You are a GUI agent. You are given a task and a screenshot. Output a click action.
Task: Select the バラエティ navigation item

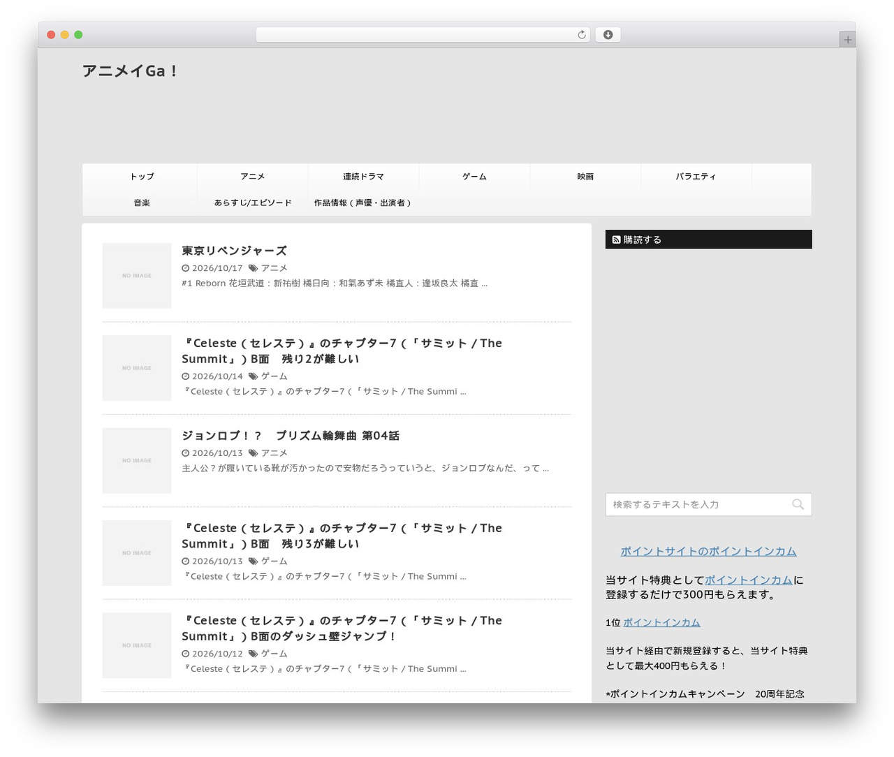[x=696, y=177]
